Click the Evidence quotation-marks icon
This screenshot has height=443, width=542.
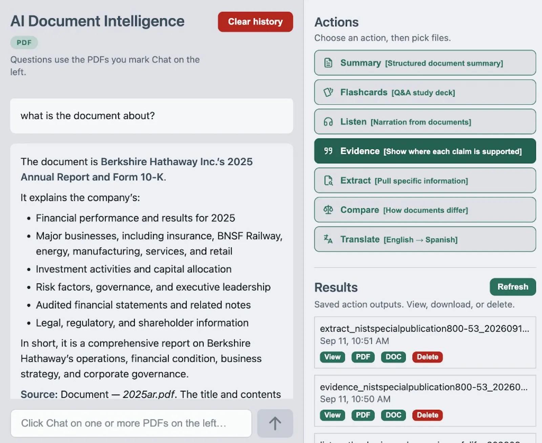pyautogui.click(x=328, y=151)
